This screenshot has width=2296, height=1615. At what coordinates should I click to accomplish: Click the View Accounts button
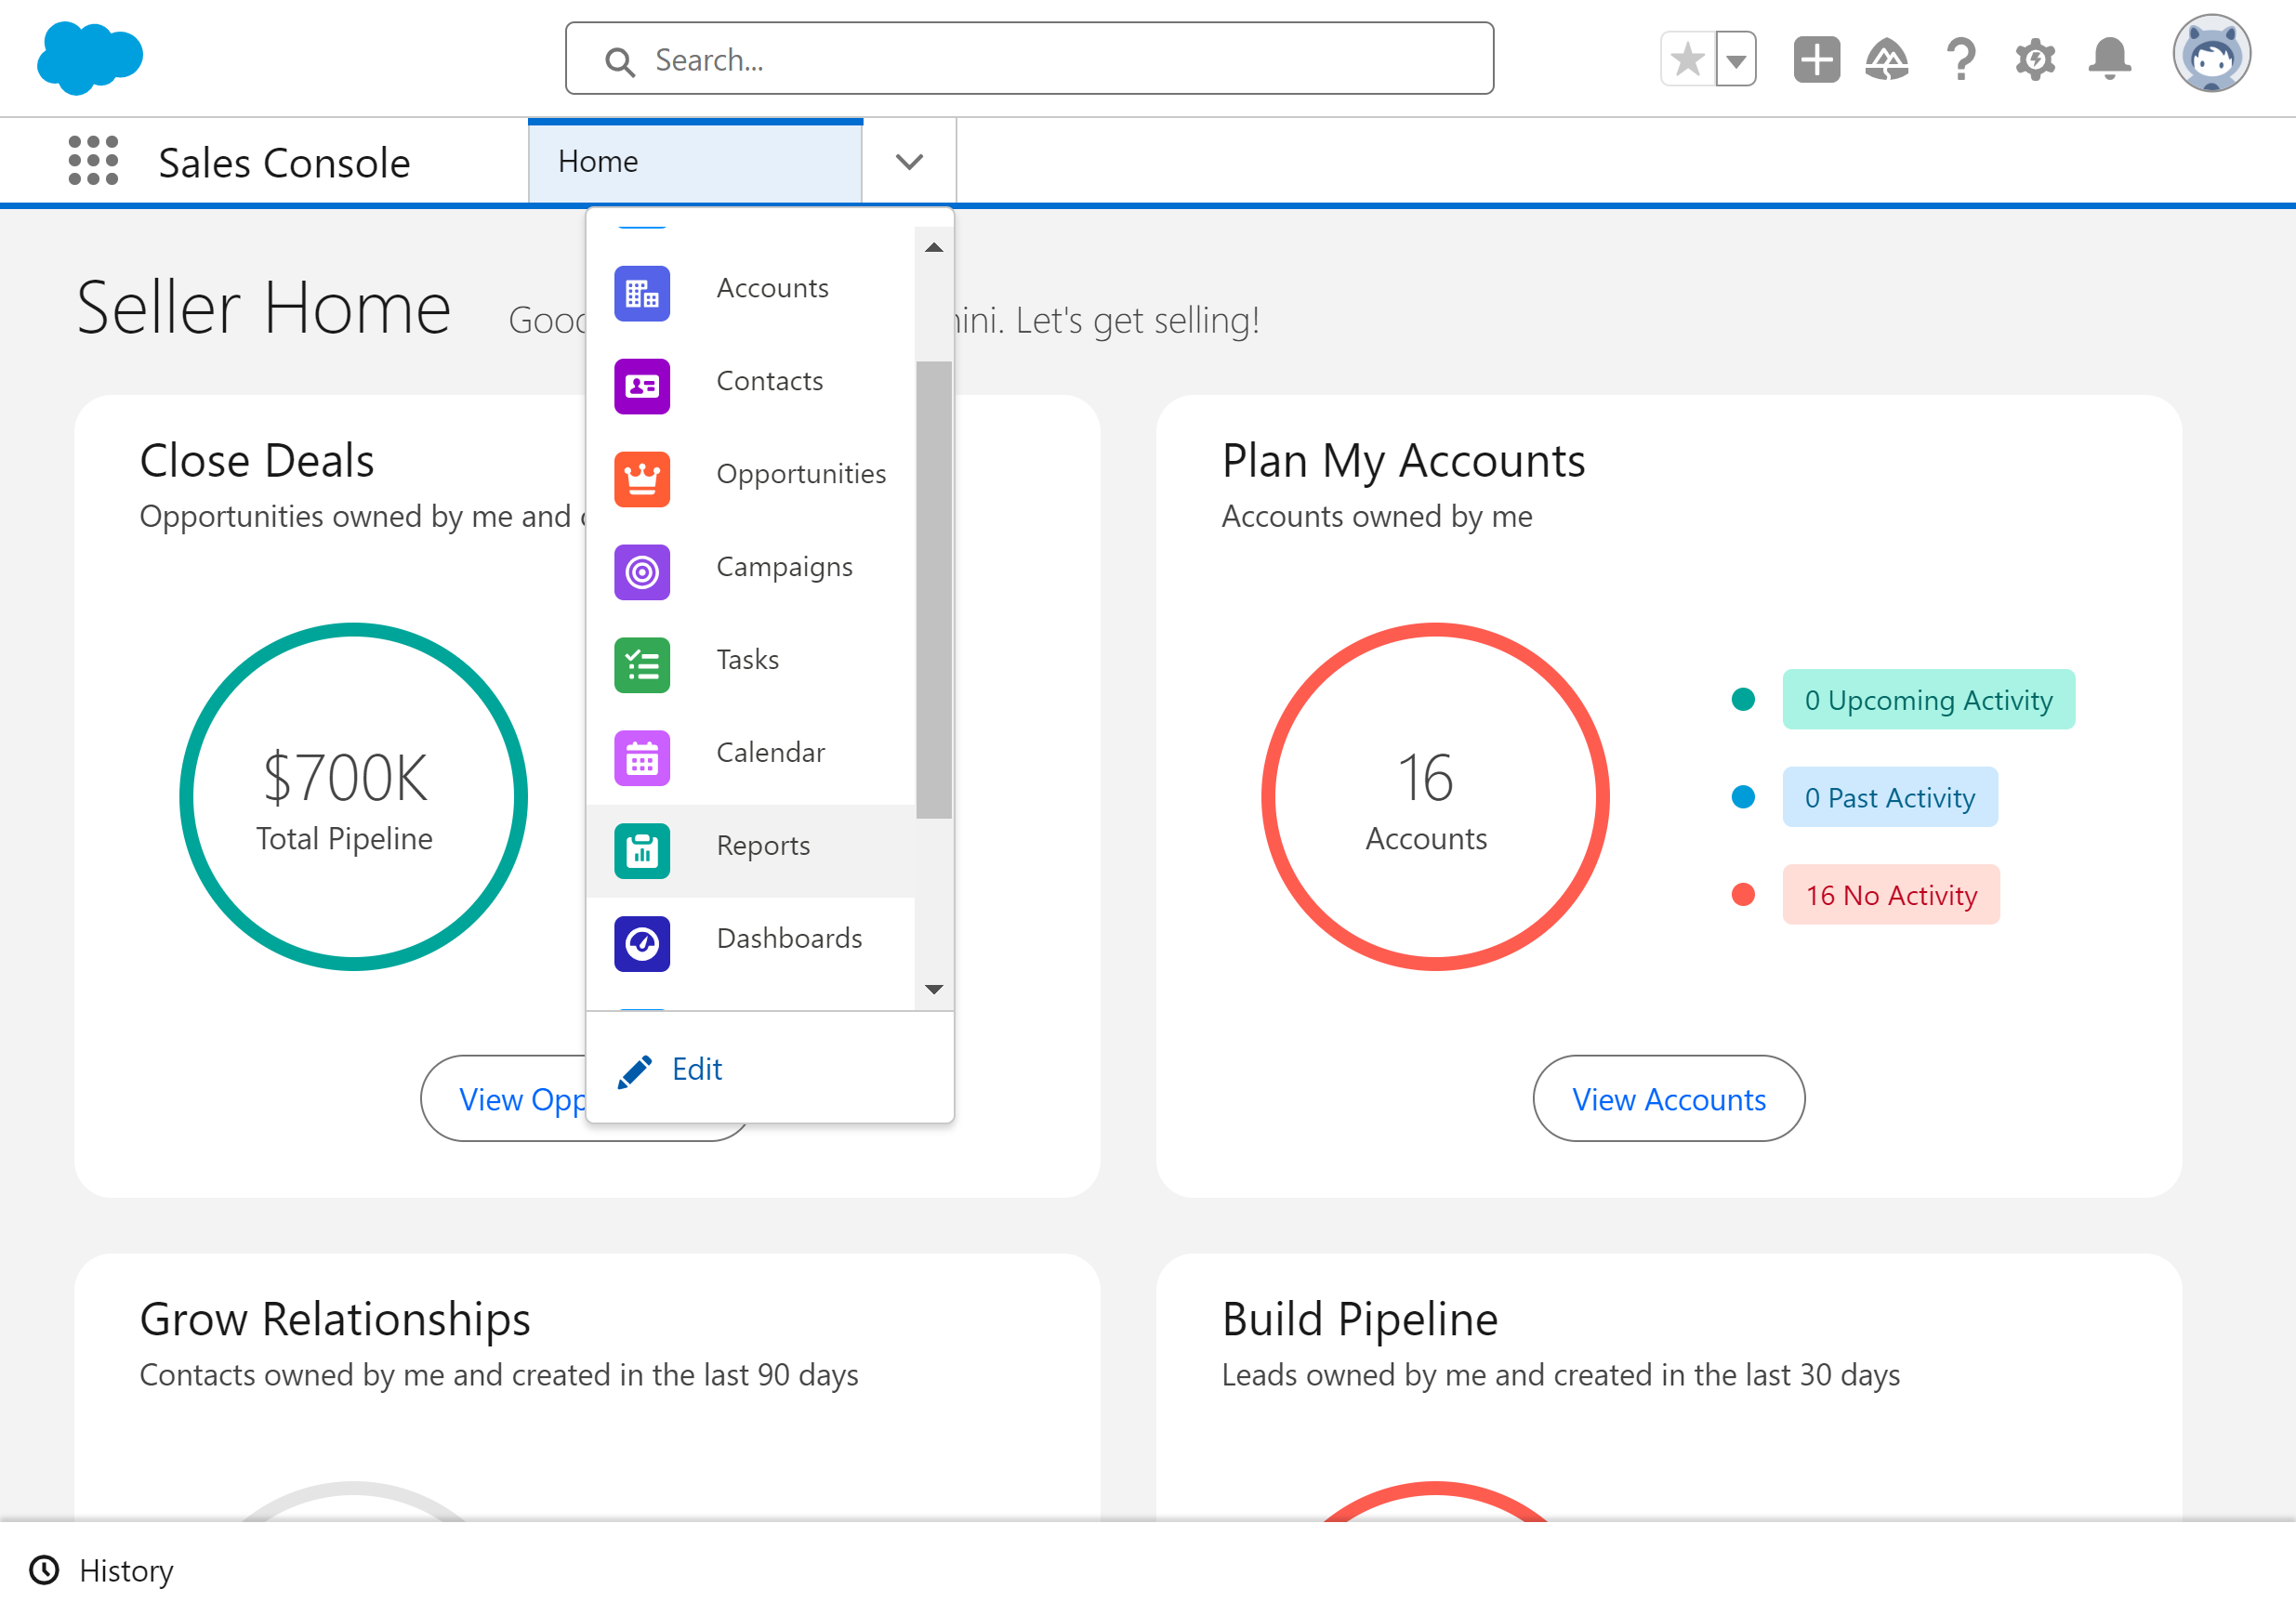(1668, 1098)
